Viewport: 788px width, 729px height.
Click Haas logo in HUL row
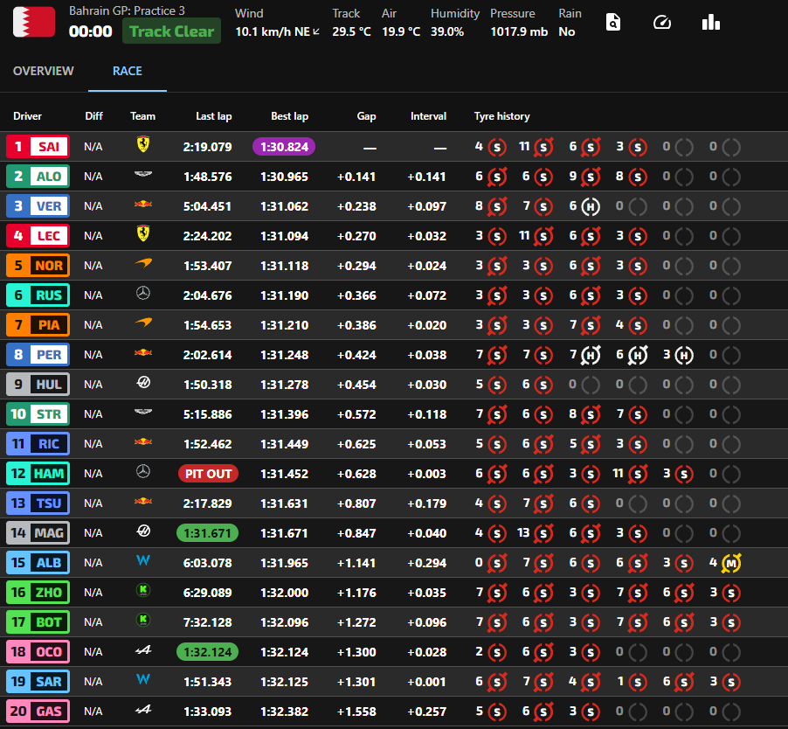point(143,383)
